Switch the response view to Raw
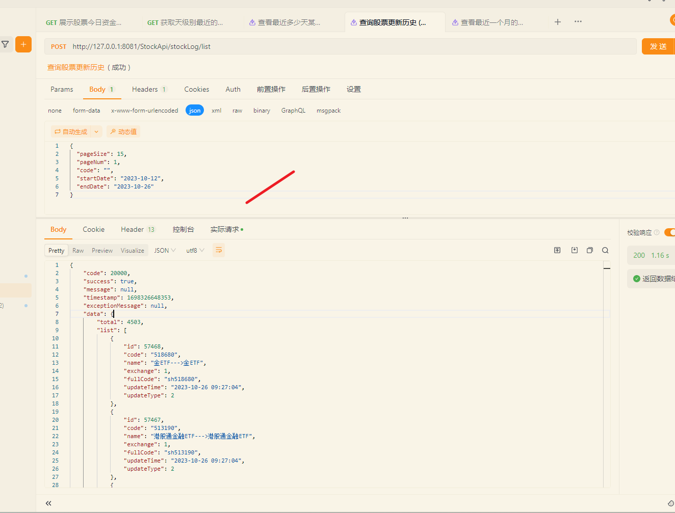The width and height of the screenshot is (675, 513). (78, 250)
